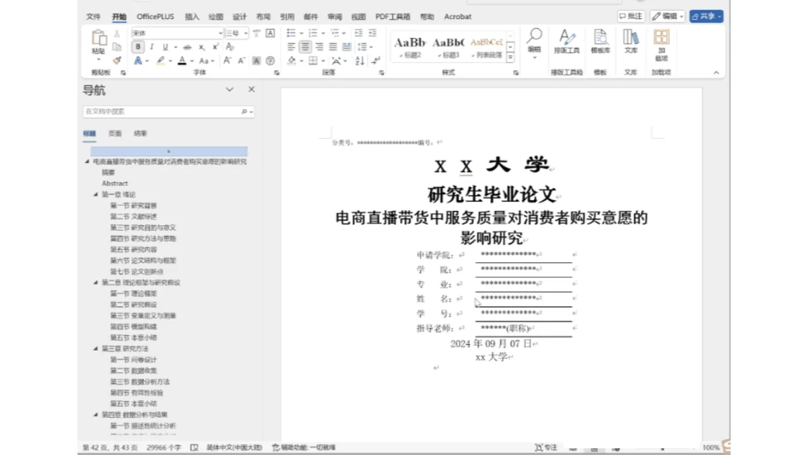Open the font name dropdown (宋体)
The width and height of the screenshot is (808, 455).
pos(220,33)
